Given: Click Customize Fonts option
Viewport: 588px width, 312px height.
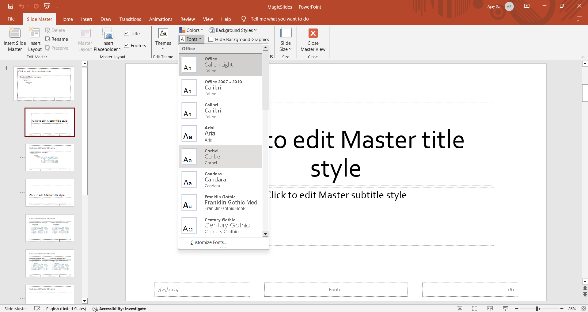Looking at the screenshot, I should click(x=208, y=242).
